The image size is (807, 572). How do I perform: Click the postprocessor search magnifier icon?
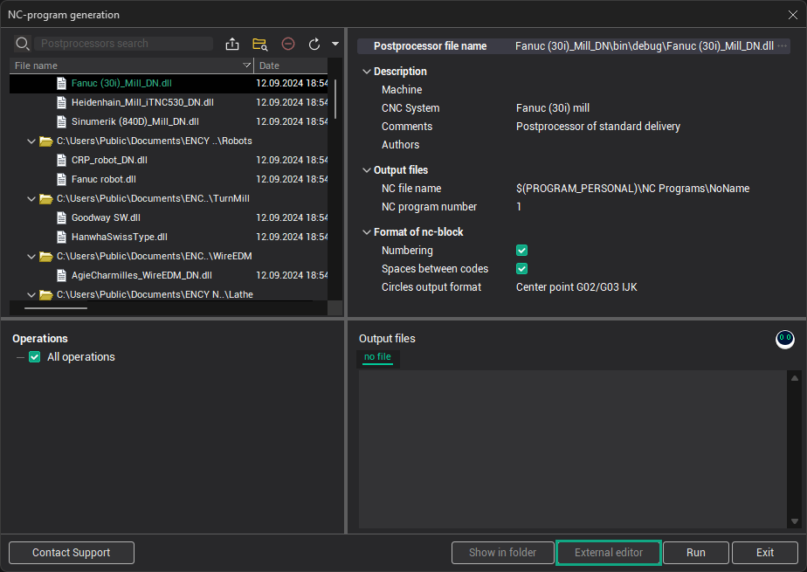pyautogui.click(x=23, y=44)
